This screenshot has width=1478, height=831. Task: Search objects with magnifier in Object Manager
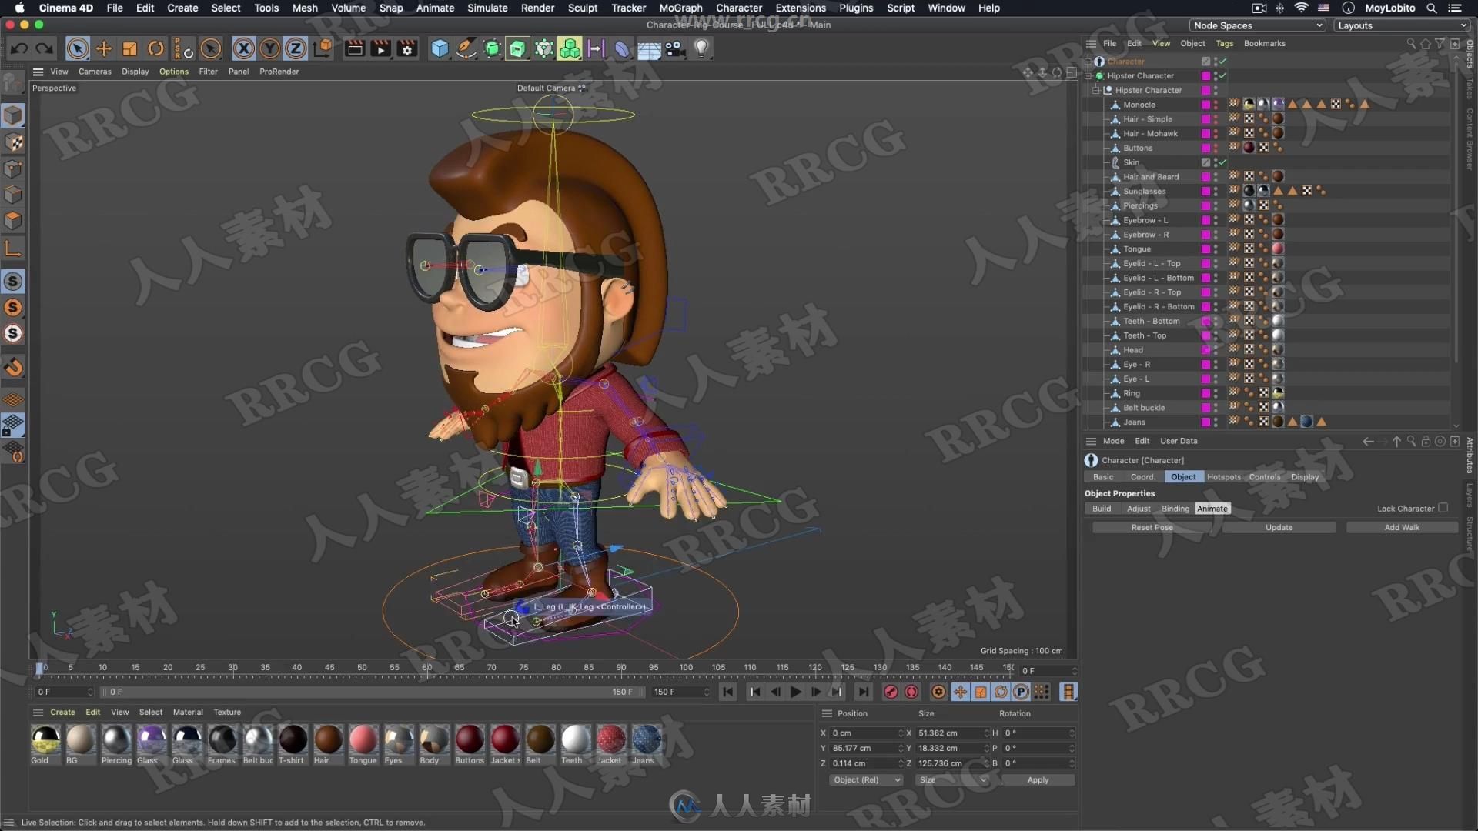1411,44
